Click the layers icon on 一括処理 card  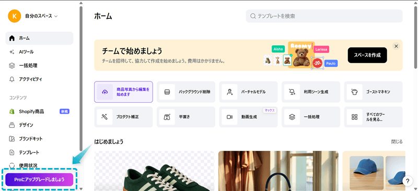292,117
